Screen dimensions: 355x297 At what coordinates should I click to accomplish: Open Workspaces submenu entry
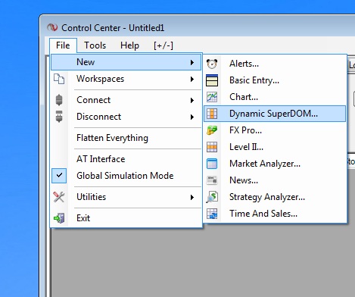126,79
